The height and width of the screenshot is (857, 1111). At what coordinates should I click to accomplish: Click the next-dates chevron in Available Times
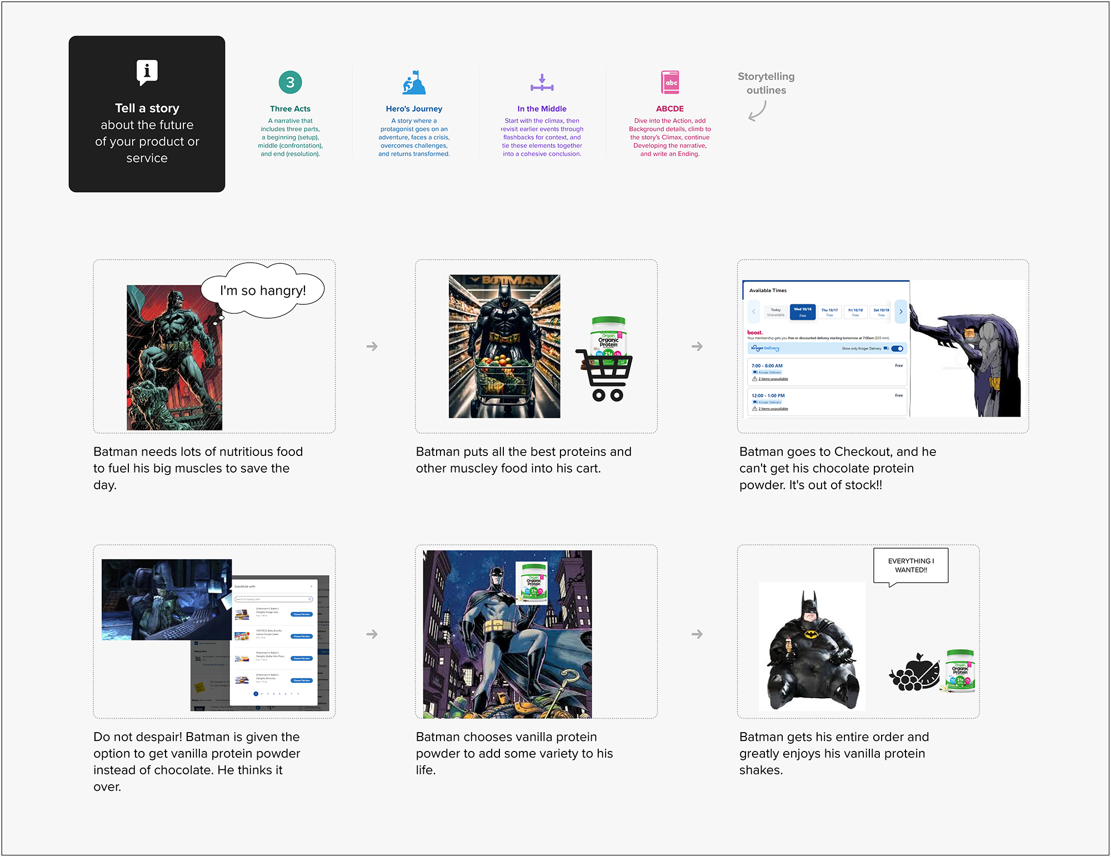901,312
